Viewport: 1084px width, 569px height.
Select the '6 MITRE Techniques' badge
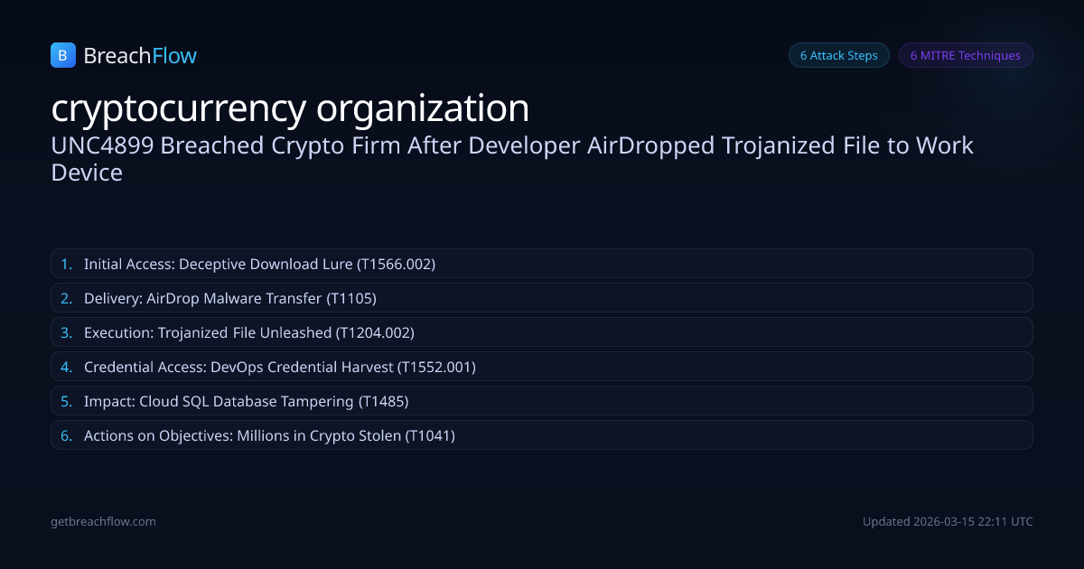[x=965, y=55]
